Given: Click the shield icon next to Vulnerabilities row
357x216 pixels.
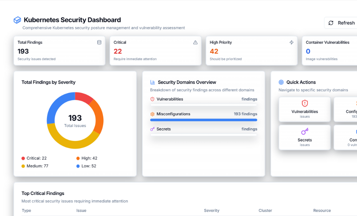Looking at the screenshot, I should (152, 99).
